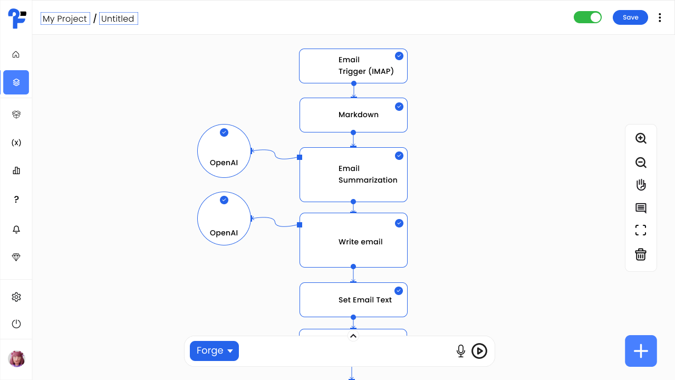Click the trash delete icon

[641, 254]
